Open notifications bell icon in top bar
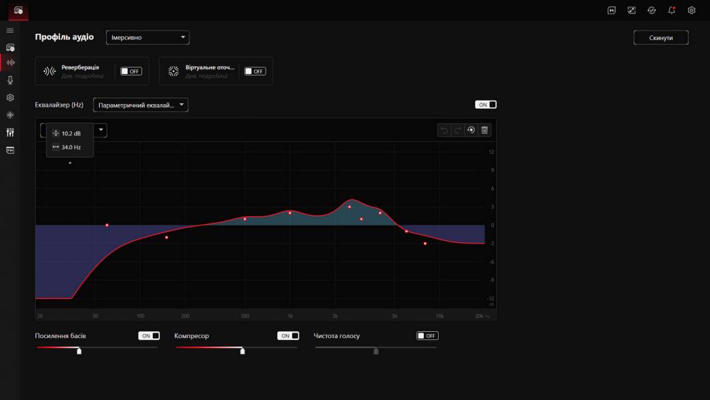This screenshot has width=710, height=400. (671, 10)
